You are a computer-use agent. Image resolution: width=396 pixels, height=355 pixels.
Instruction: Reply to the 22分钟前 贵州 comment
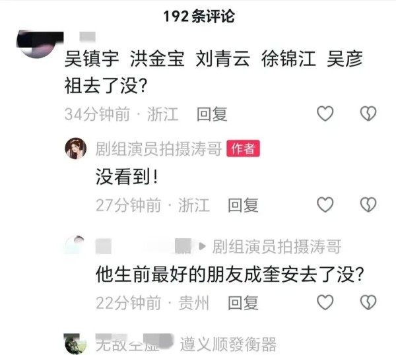pos(243,303)
